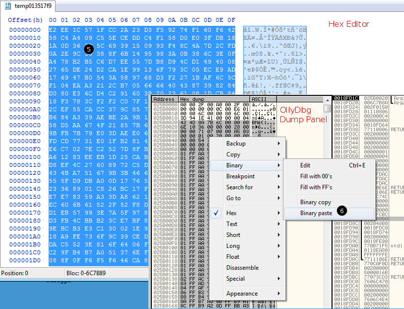Click the file icon on the temp013517f9 tab
Image resolution: width=404 pixels, height=309 pixels.
[x=8, y=6]
